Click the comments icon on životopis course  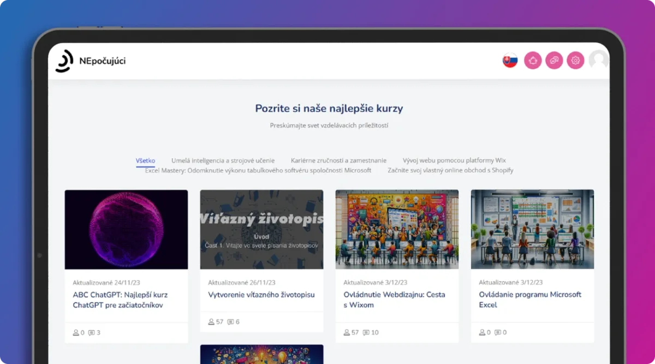pos(230,322)
